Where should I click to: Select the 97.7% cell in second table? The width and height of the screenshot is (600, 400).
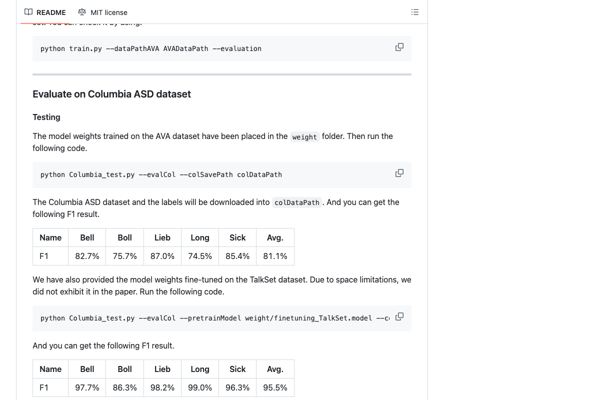point(87,387)
